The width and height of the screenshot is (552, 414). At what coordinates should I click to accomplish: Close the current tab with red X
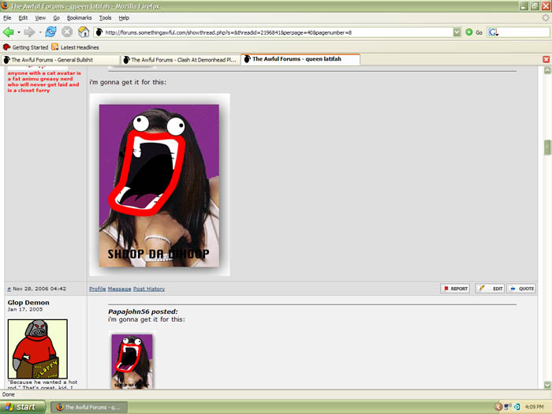click(546, 59)
